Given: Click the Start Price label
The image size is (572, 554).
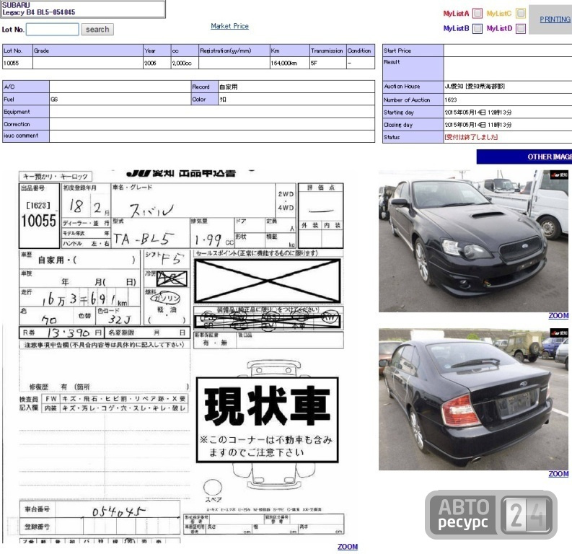Looking at the screenshot, I should [x=413, y=50].
